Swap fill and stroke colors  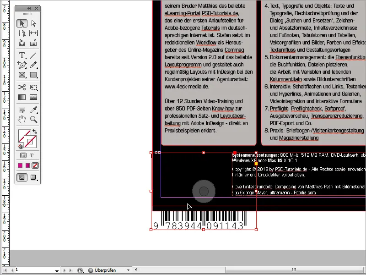(x=35, y=132)
